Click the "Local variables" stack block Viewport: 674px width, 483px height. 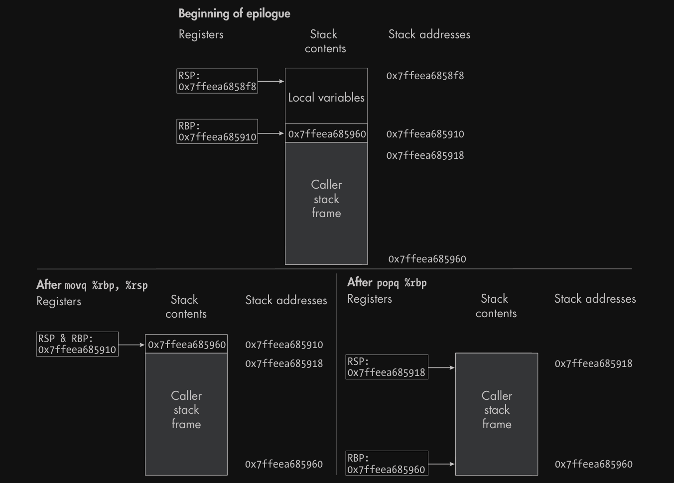point(326,97)
